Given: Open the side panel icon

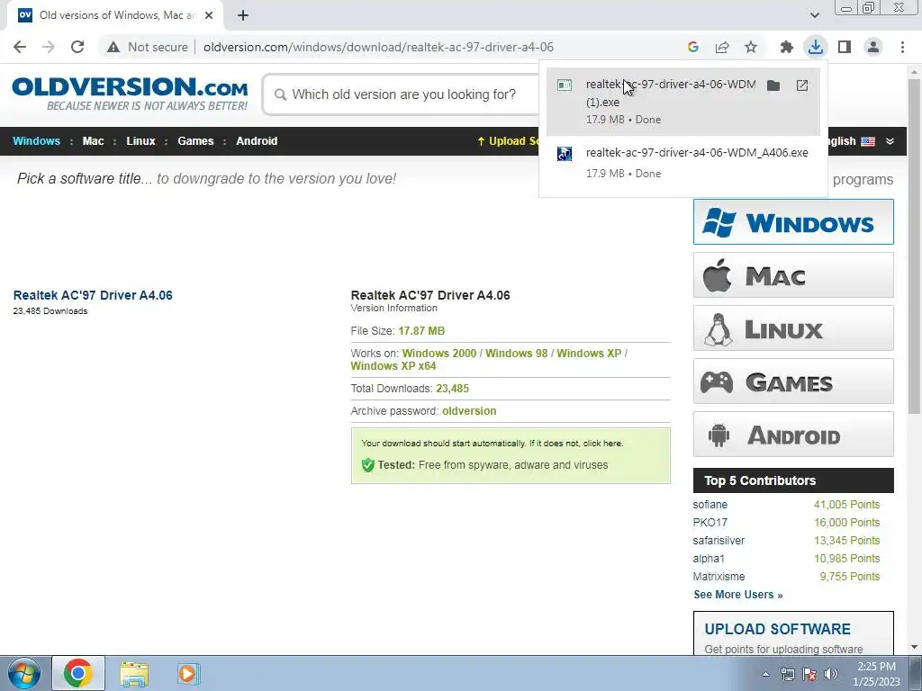Looking at the screenshot, I should (845, 47).
